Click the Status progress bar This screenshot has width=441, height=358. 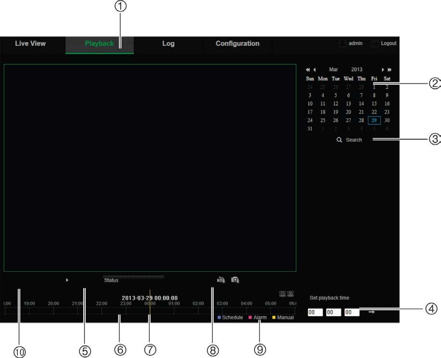[x=133, y=278]
